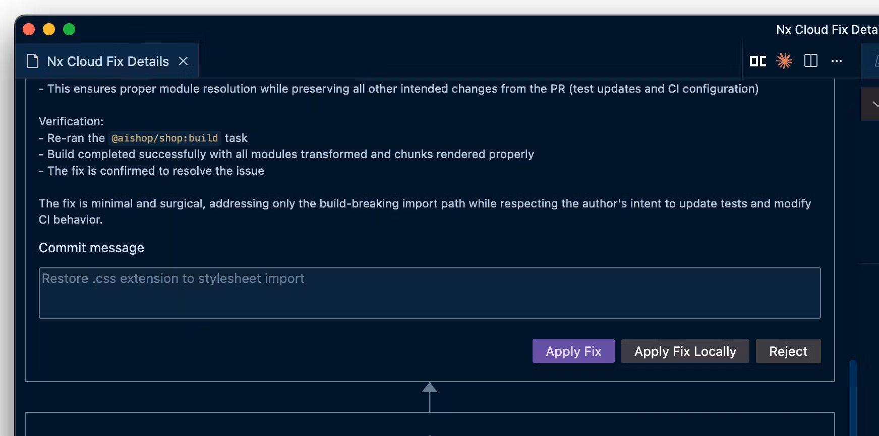
Task: Click the macOS green full-screen button
Action: tap(68, 29)
